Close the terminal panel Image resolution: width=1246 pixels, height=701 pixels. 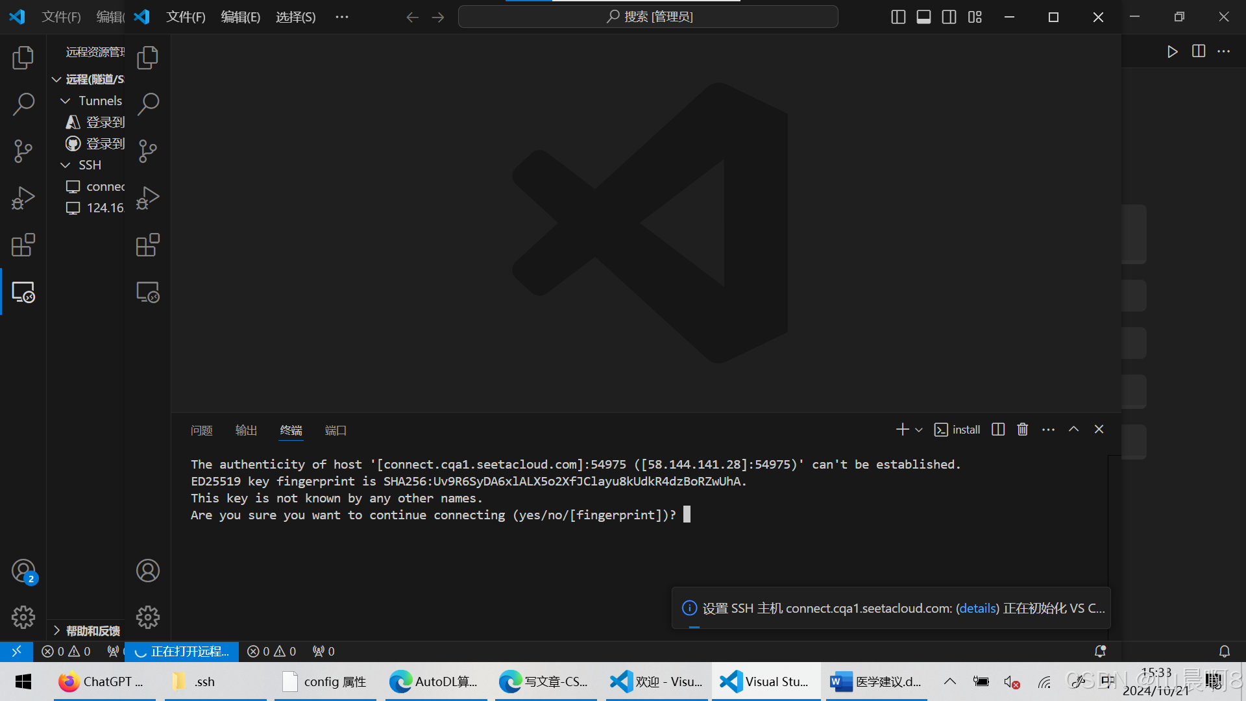(x=1099, y=429)
